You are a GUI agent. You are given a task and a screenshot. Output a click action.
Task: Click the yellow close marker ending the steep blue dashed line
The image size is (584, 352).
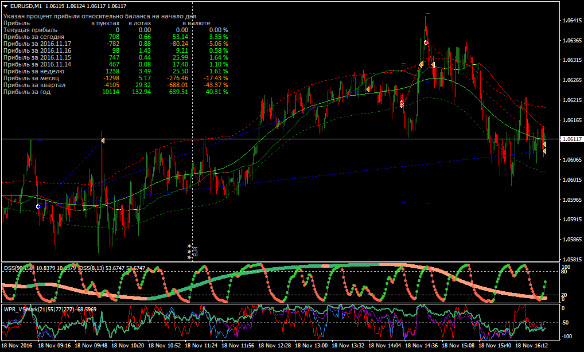pyautogui.click(x=103, y=140)
